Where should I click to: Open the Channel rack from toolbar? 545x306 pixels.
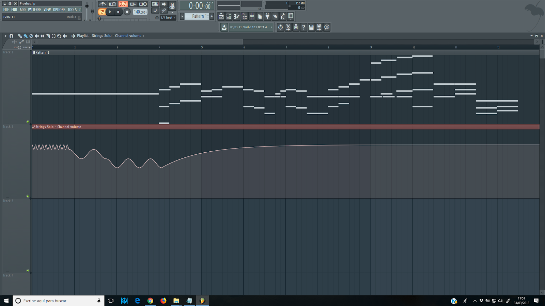(x=229, y=16)
